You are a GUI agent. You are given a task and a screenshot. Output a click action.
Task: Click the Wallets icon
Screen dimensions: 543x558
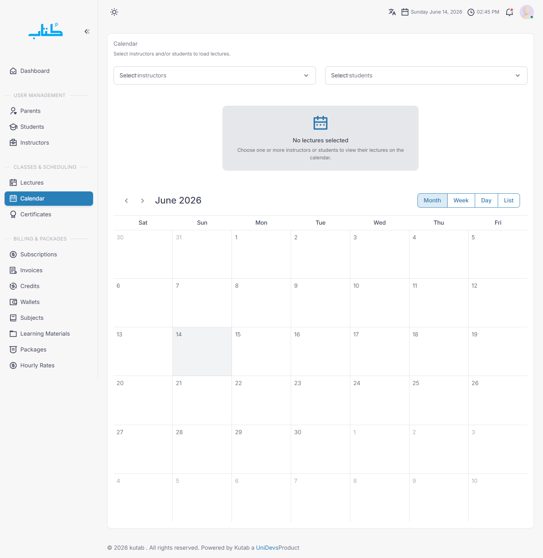13,302
